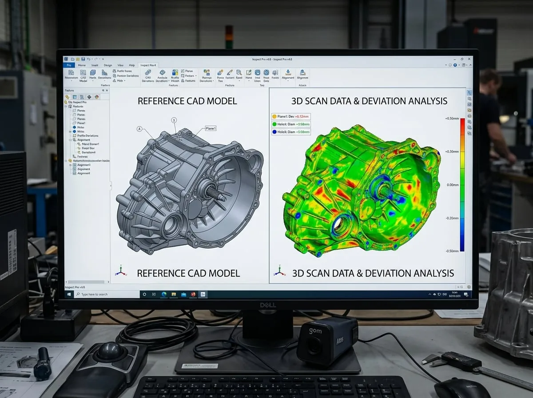Screen dimensions: 533x398
Task: Switch to the Design ribbon tab
Action: click(108, 65)
